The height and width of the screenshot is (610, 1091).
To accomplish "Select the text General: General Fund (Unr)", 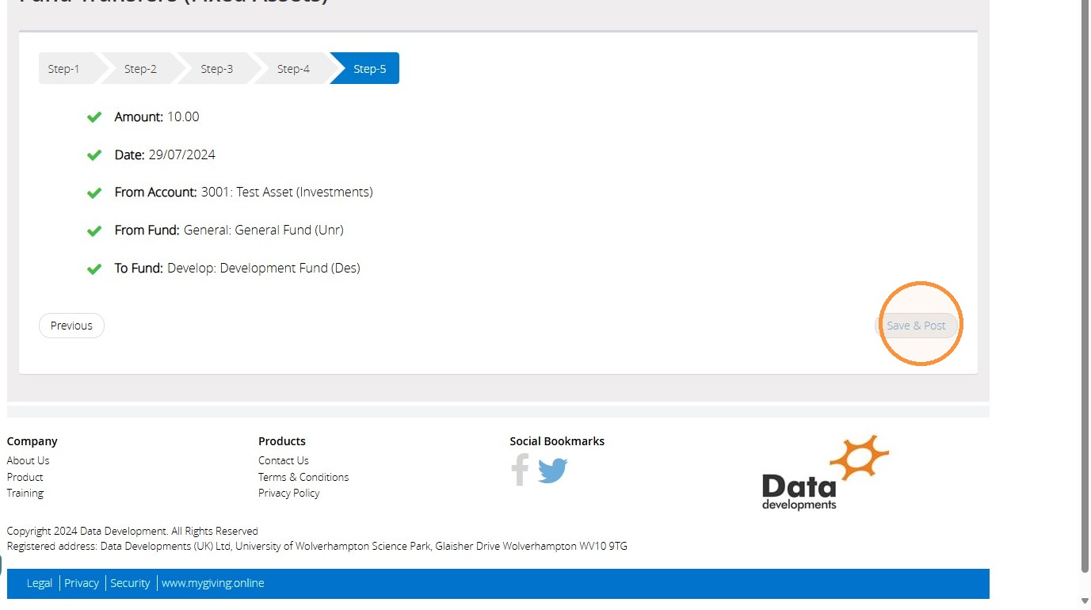I will click(264, 230).
